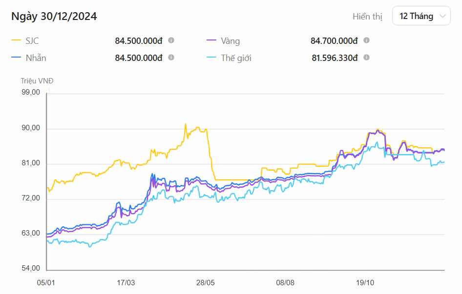Click the cyan Thế giới legend line marker
Viewport: 462px width, 294px height.
[211, 58]
